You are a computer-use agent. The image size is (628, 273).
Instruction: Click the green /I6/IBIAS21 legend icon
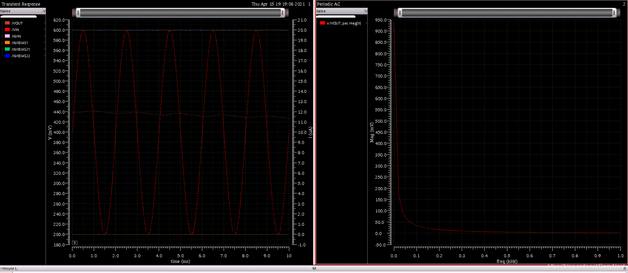7,49
